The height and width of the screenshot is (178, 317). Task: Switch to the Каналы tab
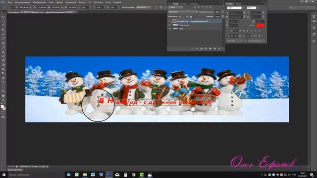[x=184, y=3]
